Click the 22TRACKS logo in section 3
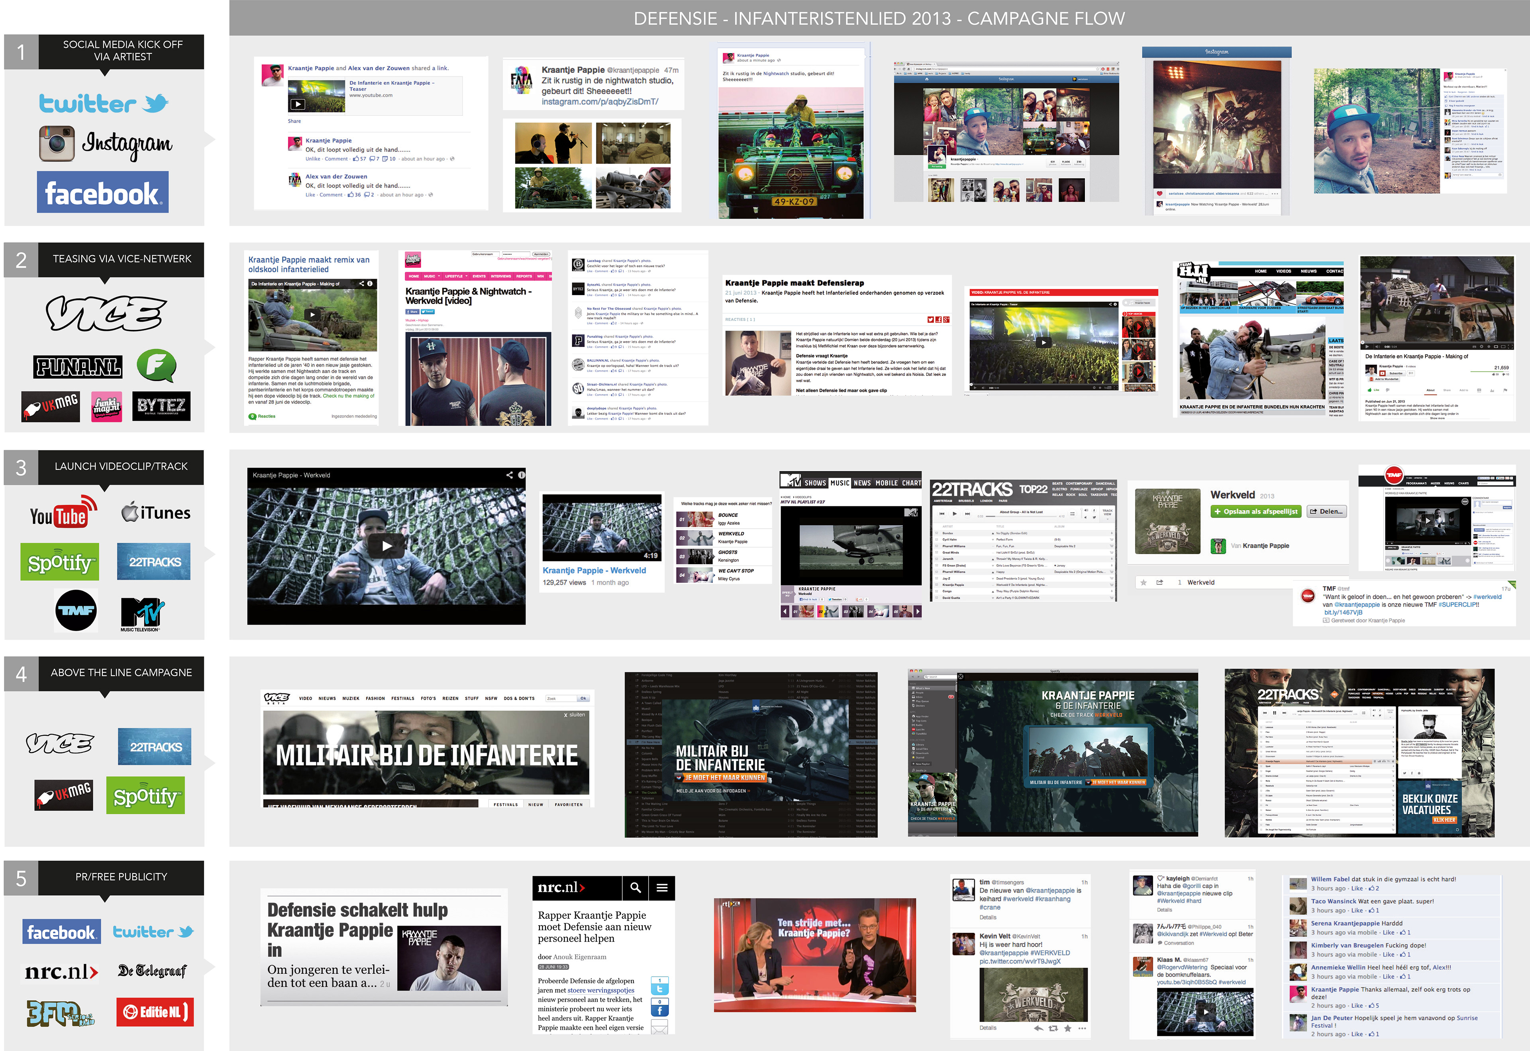This screenshot has height=1051, width=1530. coord(154,562)
